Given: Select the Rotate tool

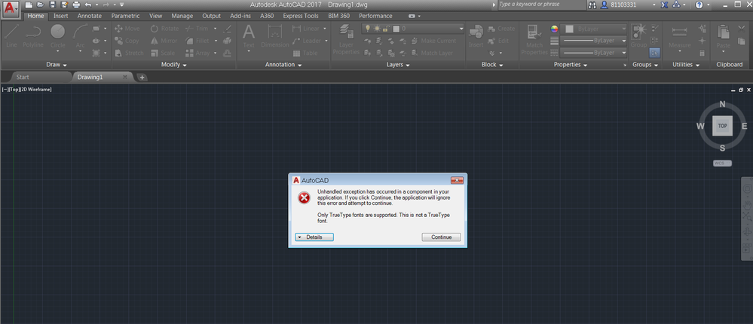Looking at the screenshot, I should pyautogui.click(x=165, y=29).
